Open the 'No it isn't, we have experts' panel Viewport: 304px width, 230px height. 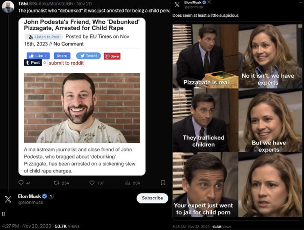270,56
